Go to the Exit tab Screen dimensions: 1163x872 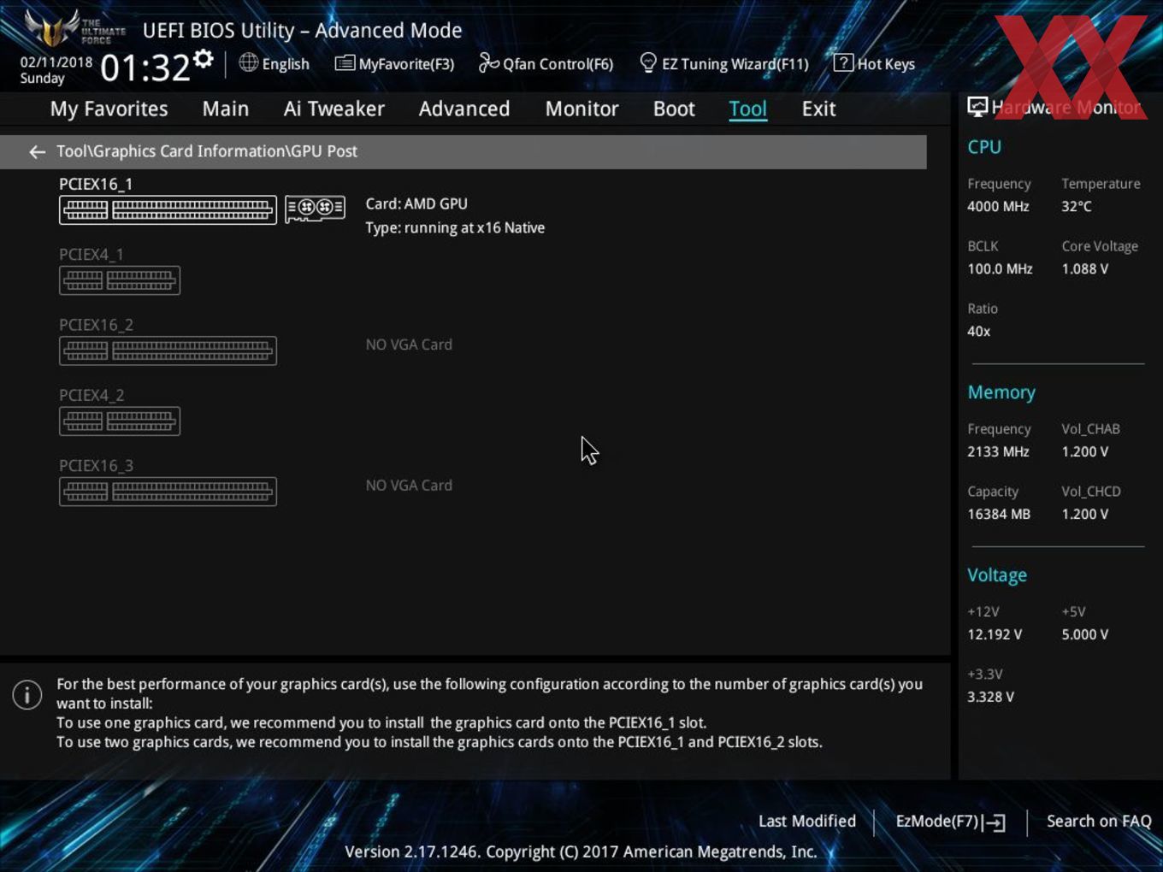tap(818, 109)
